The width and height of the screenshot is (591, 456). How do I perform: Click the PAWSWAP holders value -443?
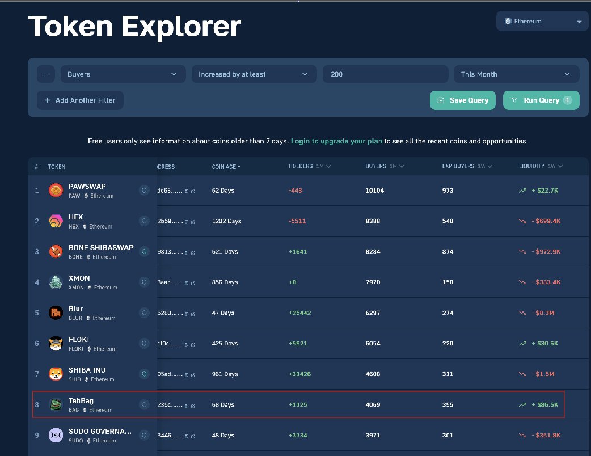tap(295, 191)
